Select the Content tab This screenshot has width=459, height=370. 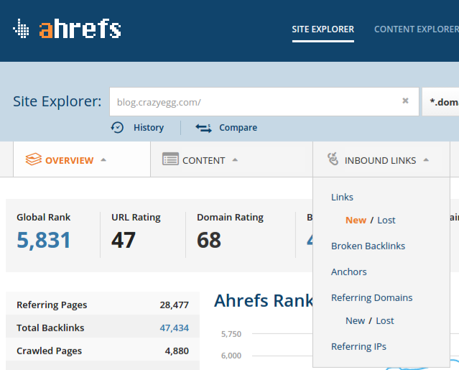(x=231, y=159)
